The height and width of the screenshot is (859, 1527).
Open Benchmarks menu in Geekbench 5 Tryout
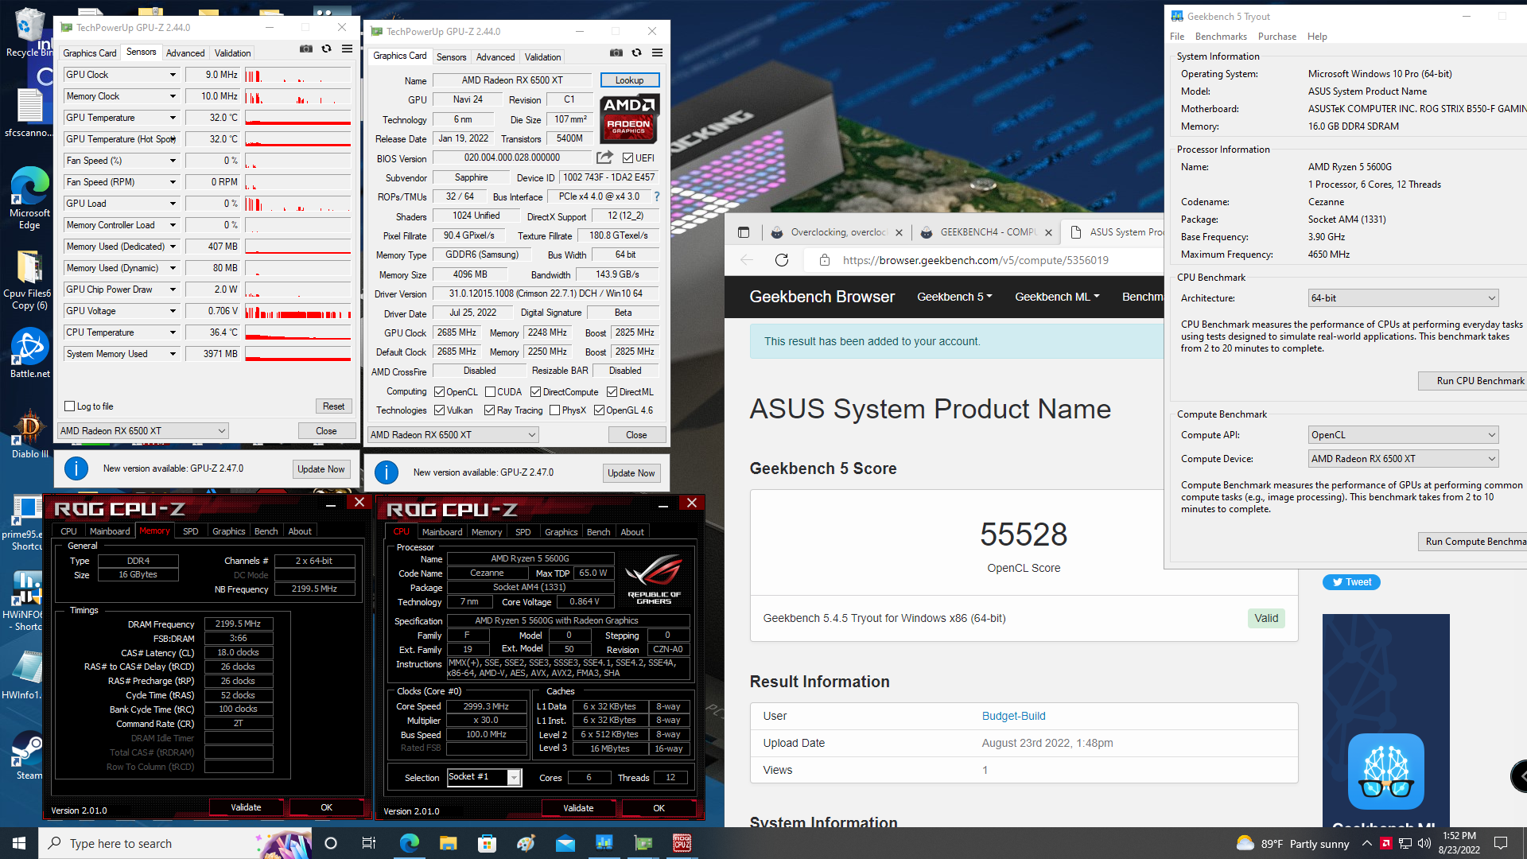[1221, 37]
